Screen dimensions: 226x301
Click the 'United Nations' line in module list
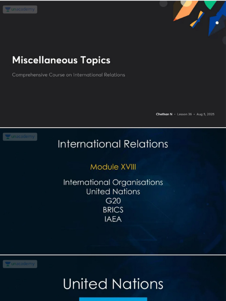coord(113,192)
